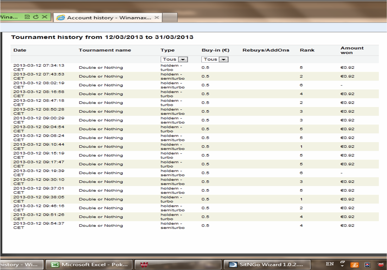Screen dimensions: 387x270
Task: Click amount €0.92 in the 09:37:01 row
Action: pyautogui.click(x=347, y=190)
